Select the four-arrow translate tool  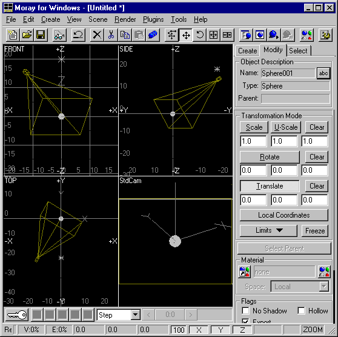[185, 35]
